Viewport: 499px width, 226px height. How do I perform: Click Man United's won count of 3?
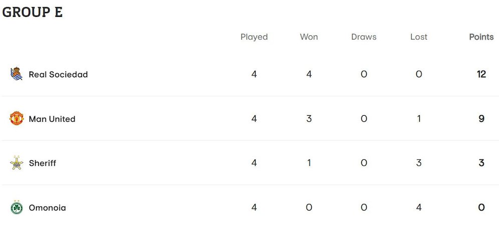click(309, 119)
